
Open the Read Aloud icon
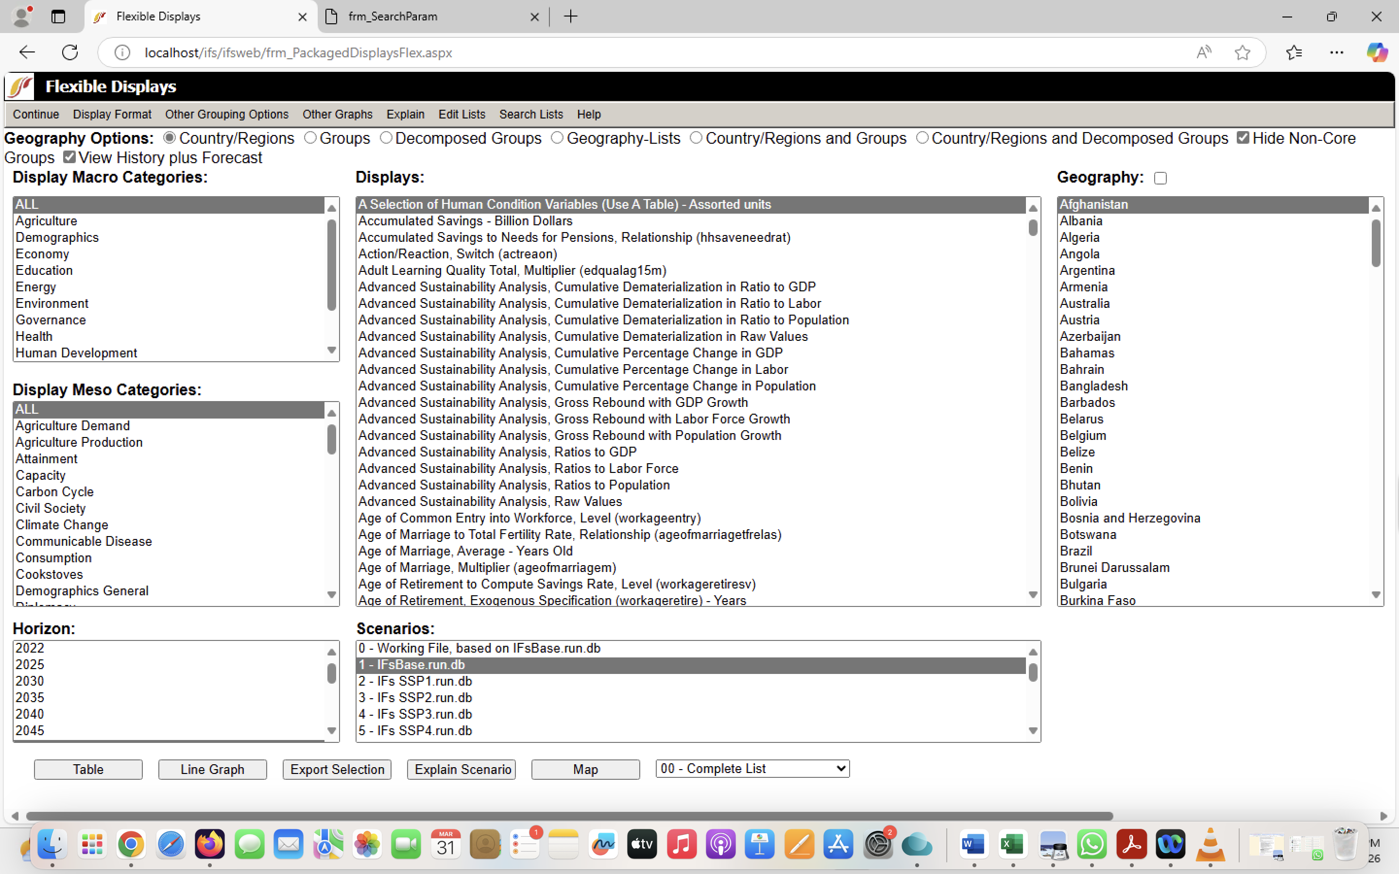click(1204, 52)
